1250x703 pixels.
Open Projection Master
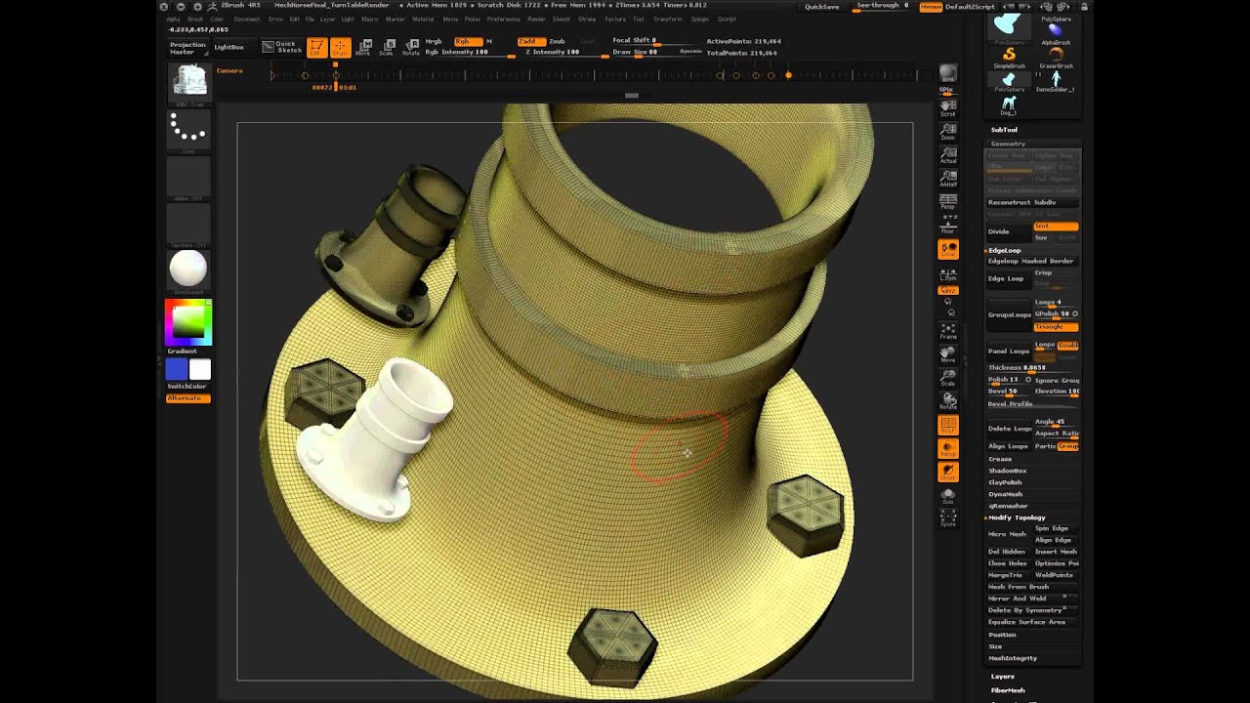(187, 48)
